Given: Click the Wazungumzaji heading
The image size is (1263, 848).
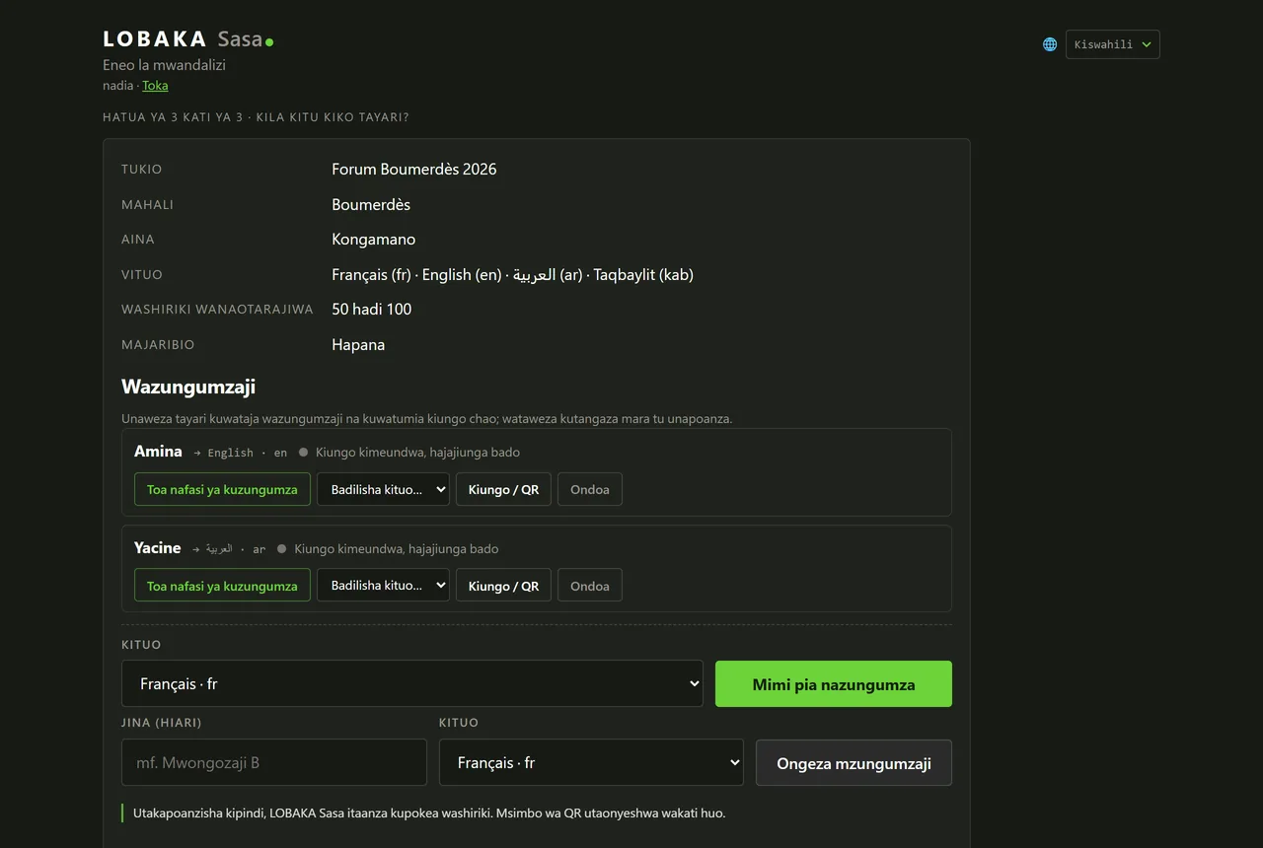Looking at the screenshot, I should click(188, 387).
